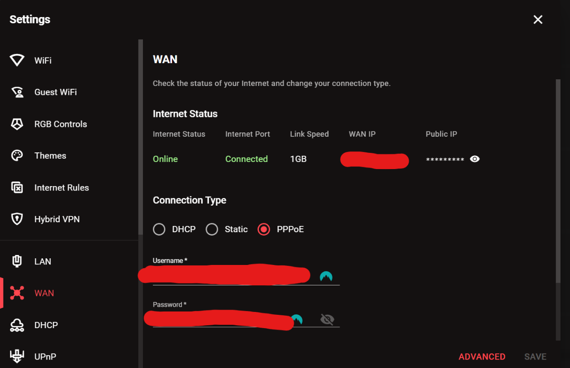Select the DHCP connection type radio
The width and height of the screenshot is (570, 368).
(159, 229)
